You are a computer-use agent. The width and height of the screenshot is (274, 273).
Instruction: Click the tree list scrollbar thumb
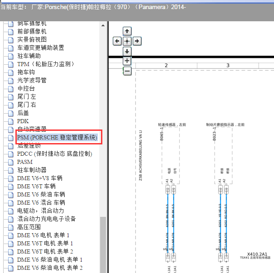[x=103, y=244]
